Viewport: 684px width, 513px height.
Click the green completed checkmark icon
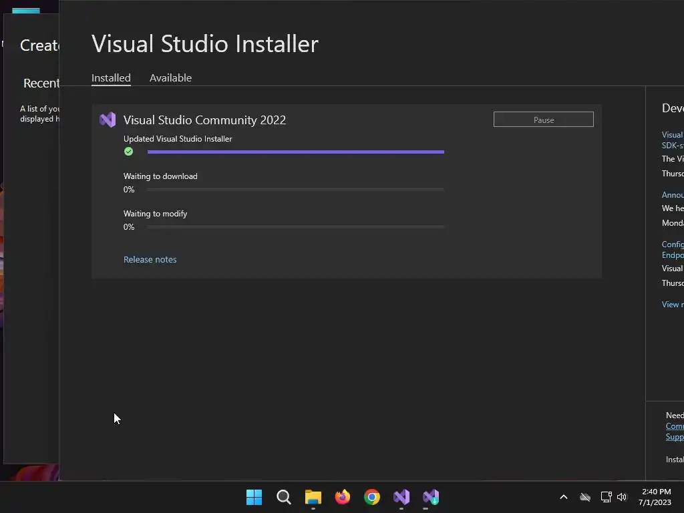click(x=128, y=152)
